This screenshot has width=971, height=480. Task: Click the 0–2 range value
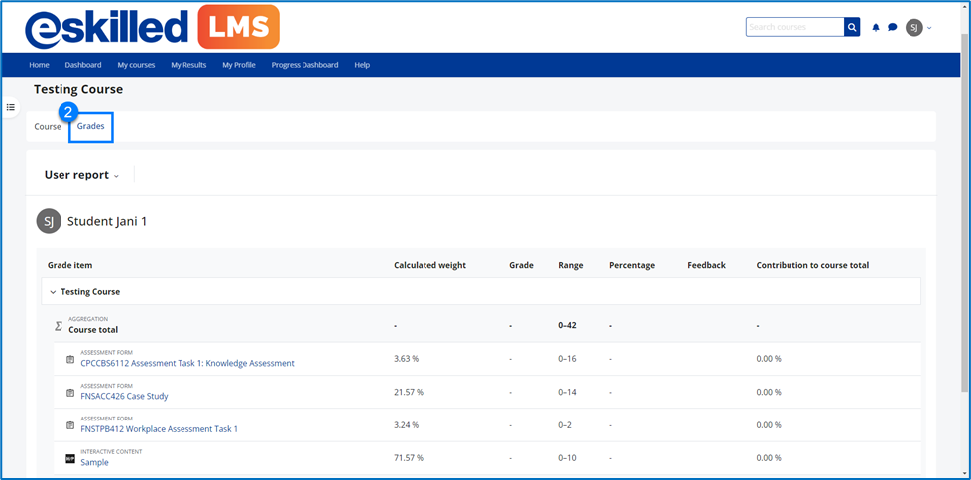566,425
